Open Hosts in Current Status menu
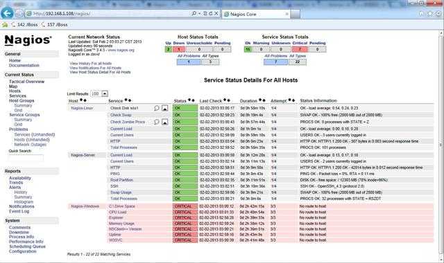The height and width of the screenshot is (263, 444). (15, 91)
